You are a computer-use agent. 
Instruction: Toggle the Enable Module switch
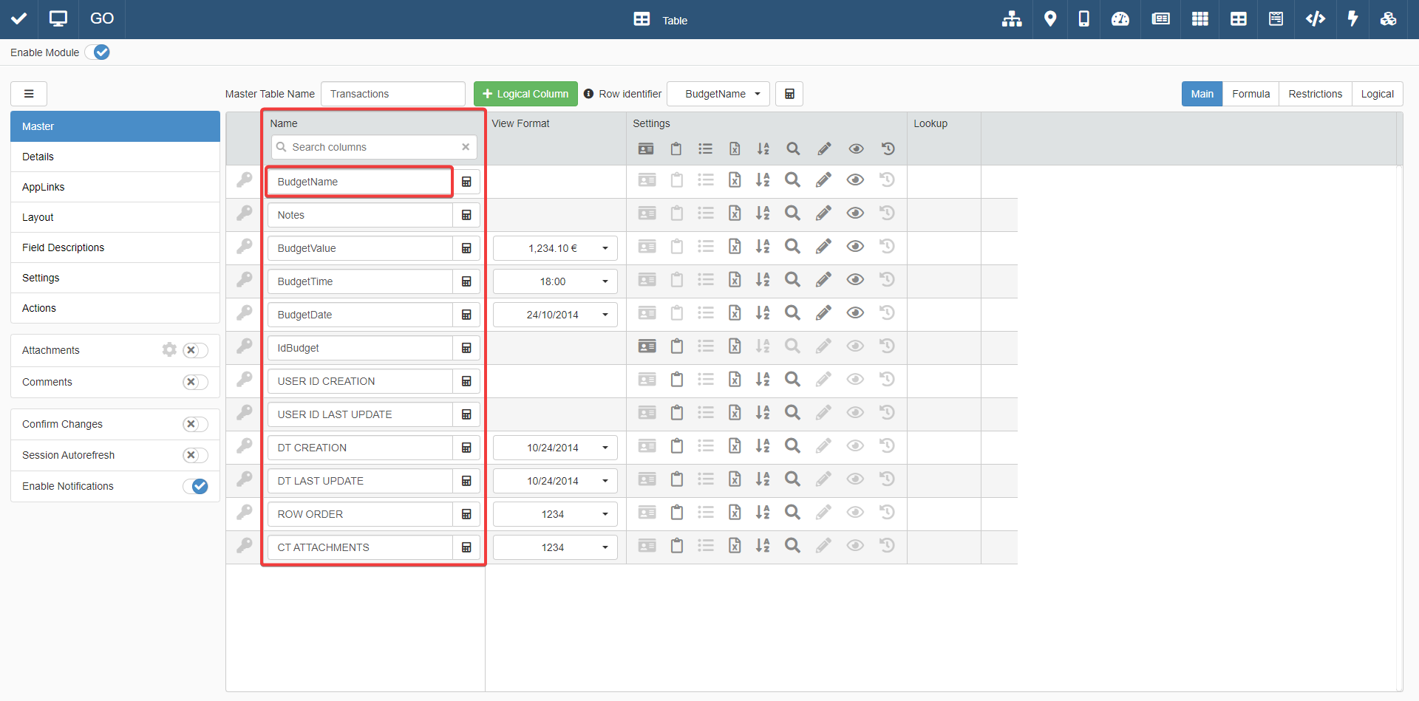pyautogui.click(x=98, y=52)
